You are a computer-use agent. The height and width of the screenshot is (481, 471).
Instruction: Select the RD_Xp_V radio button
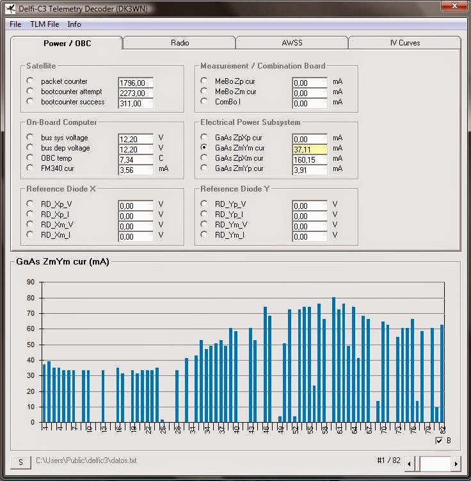[x=30, y=204]
